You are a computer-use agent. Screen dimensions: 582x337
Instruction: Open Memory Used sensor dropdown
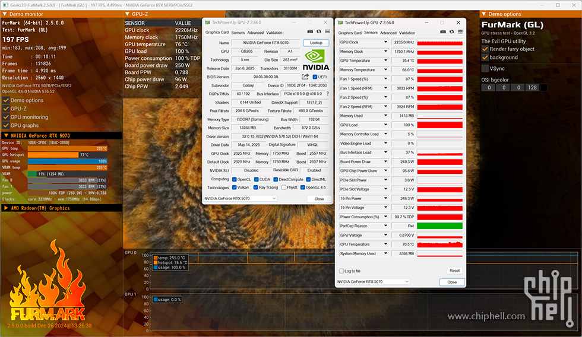(x=385, y=116)
